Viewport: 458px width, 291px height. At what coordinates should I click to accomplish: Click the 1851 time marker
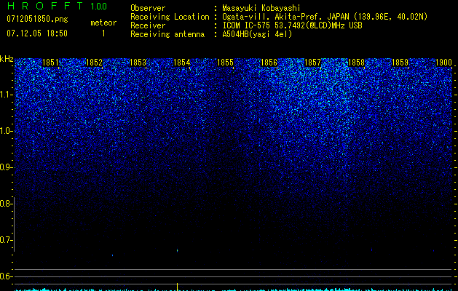(x=50, y=63)
